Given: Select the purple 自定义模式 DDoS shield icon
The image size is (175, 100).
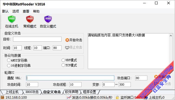Looking at the screenshot, I should pyautogui.click(x=48, y=19).
